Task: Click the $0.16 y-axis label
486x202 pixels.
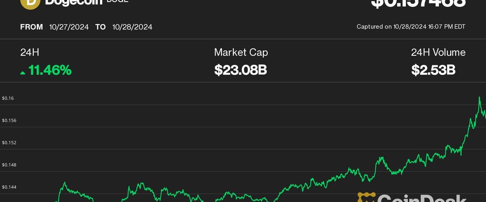Action: (8, 98)
